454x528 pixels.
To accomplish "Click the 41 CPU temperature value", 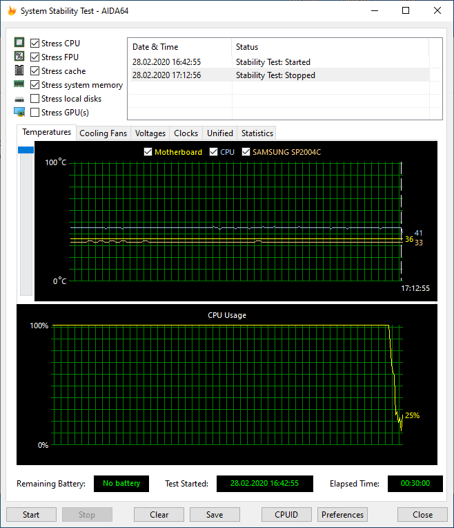I will (418, 233).
